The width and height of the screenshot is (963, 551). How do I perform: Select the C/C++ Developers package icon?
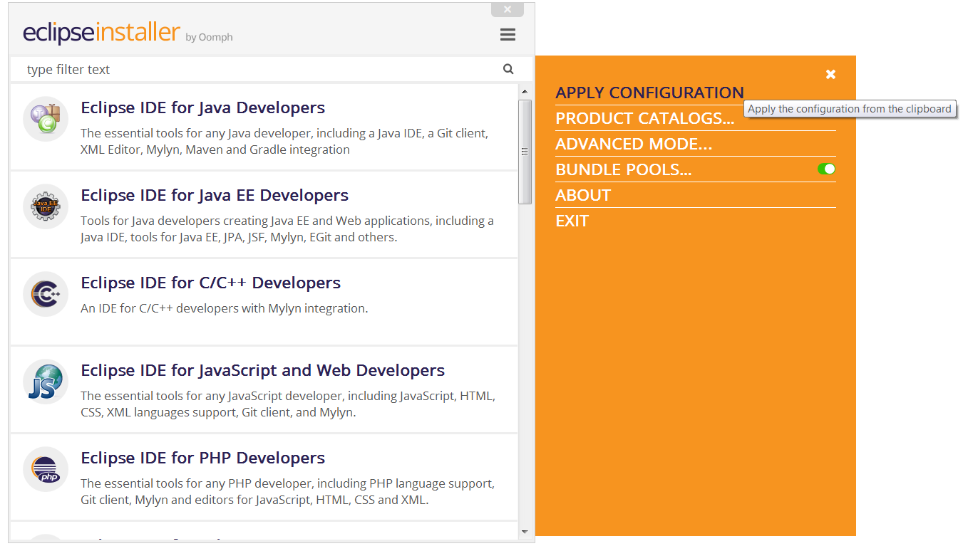pyautogui.click(x=45, y=293)
